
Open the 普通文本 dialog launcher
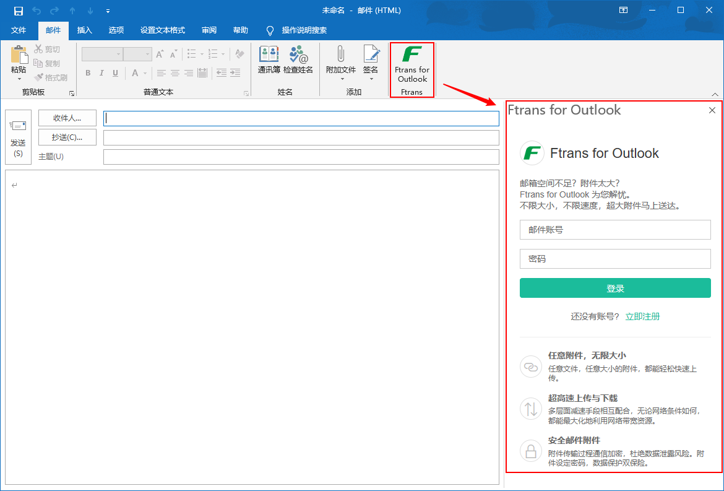tap(246, 93)
